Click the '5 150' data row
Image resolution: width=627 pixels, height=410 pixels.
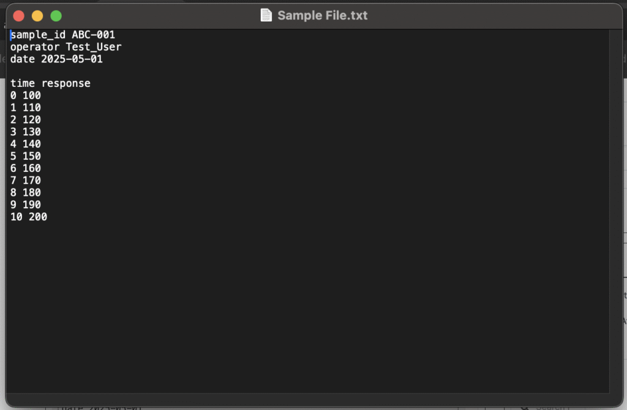26,156
